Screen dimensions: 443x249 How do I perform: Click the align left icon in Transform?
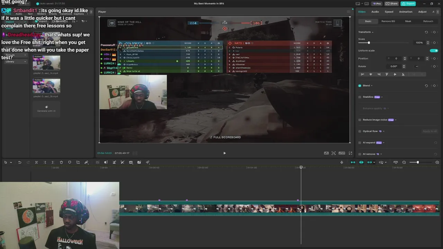point(362,74)
